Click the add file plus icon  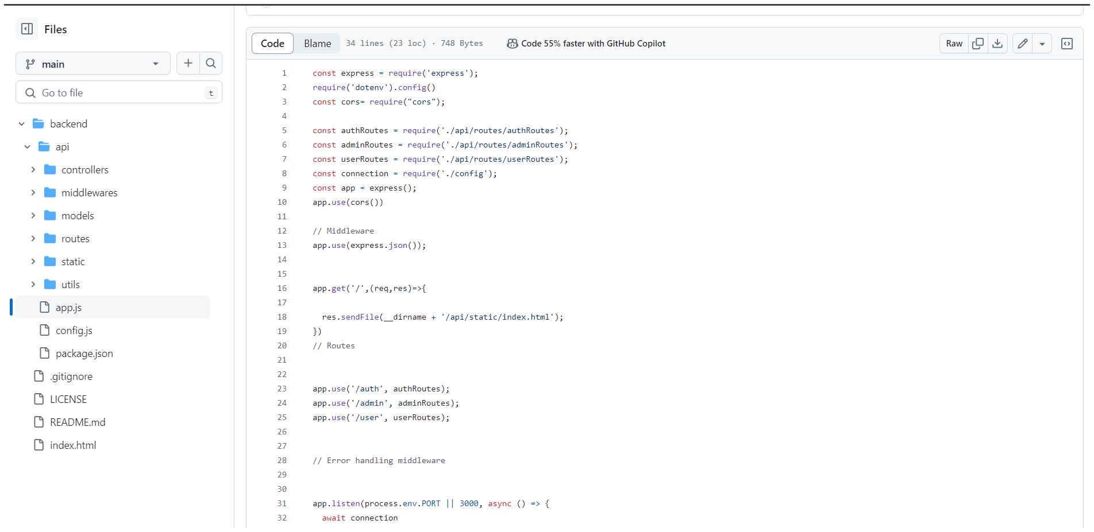click(188, 63)
